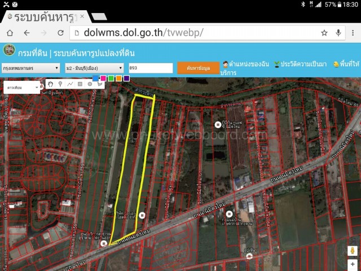Select the circle drawing tool

(x=90, y=84)
